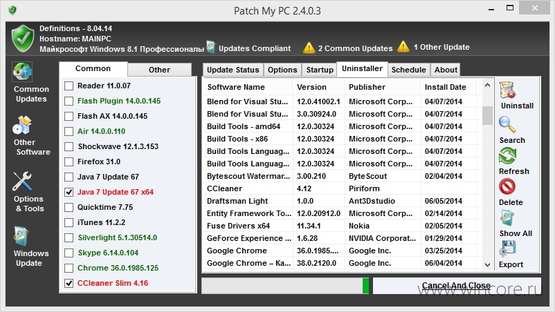
Task: Check the Flash AX 14.0.0.145 checkbox
Action: 69,116
